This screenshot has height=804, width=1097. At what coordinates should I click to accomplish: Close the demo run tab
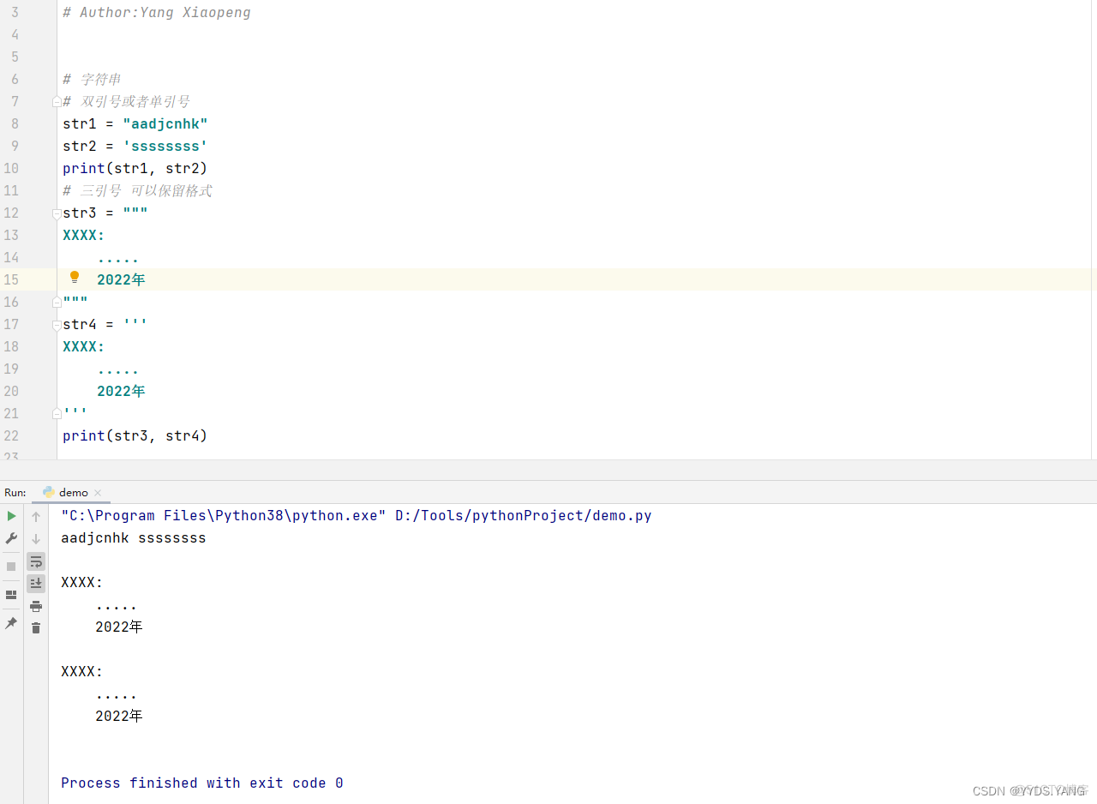click(x=98, y=493)
